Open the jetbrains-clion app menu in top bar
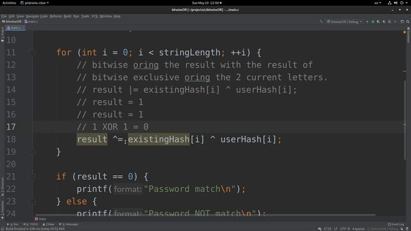The width and height of the screenshot is (411, 231). 35,3
